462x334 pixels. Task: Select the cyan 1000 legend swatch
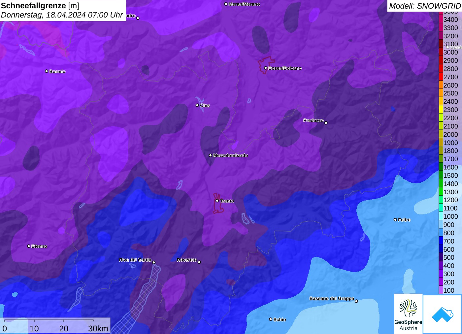[441, 216]
